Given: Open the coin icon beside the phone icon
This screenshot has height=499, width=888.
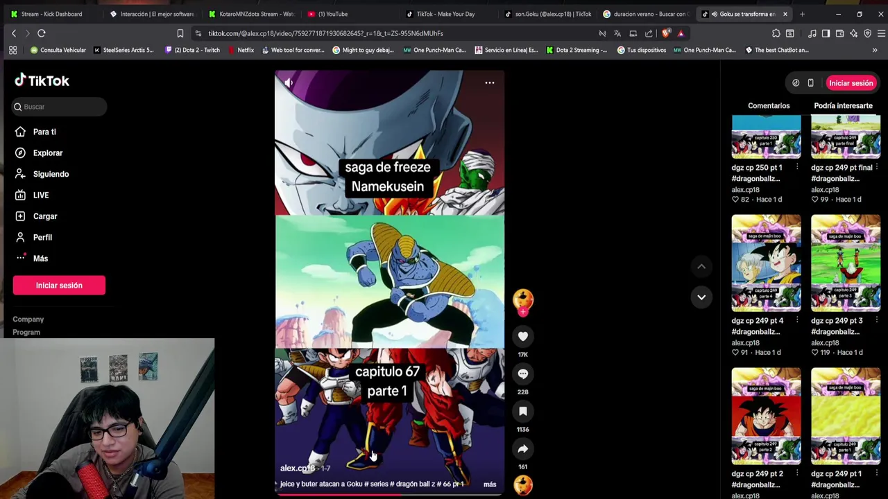Looking at the screenshot, I should tap(796, 83).
